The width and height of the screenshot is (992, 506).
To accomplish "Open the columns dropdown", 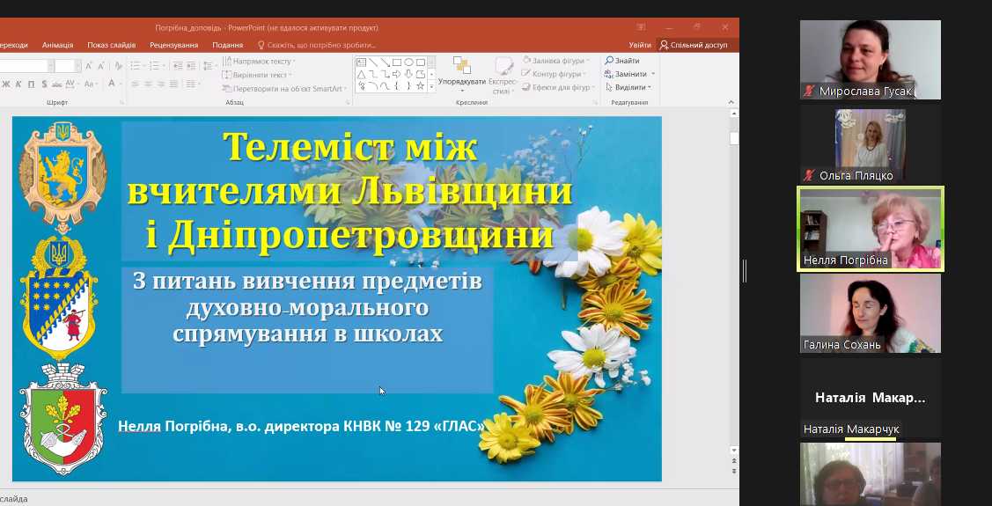I will 192,84.
